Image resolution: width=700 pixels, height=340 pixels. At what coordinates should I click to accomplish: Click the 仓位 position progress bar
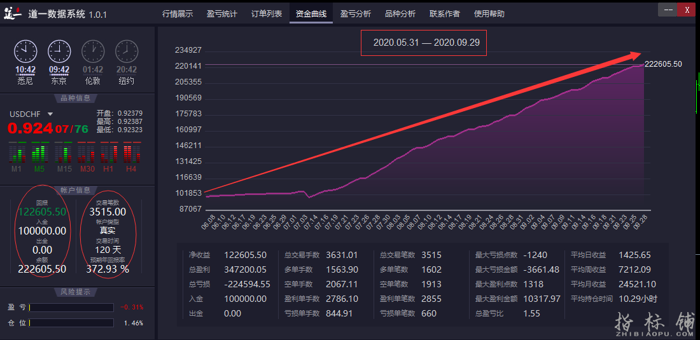(71, 323)
